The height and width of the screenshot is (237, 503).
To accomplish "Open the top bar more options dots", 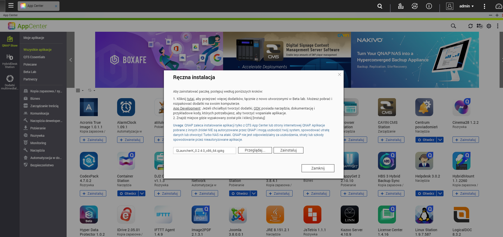I will click(484, 6).
